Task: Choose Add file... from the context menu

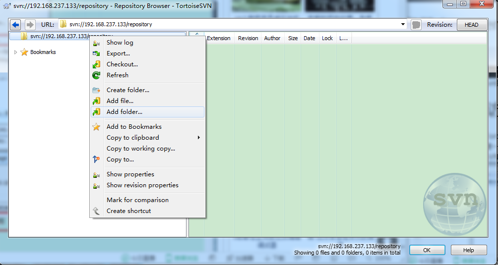Action: (148, 101)
